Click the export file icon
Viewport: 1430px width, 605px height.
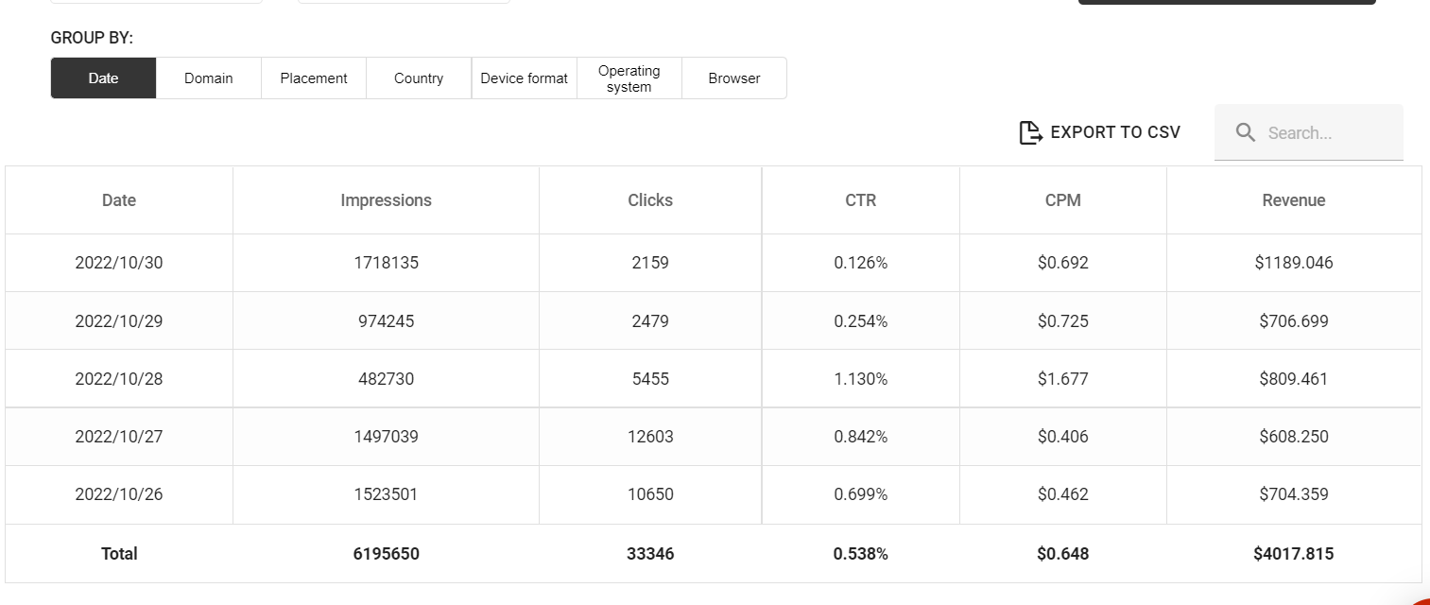(1030, 132)
